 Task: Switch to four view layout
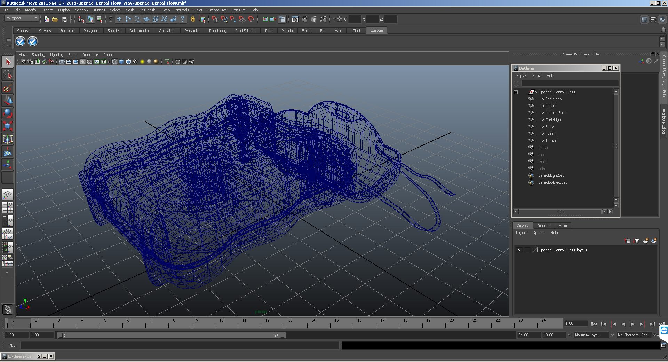tap(8, 207)
